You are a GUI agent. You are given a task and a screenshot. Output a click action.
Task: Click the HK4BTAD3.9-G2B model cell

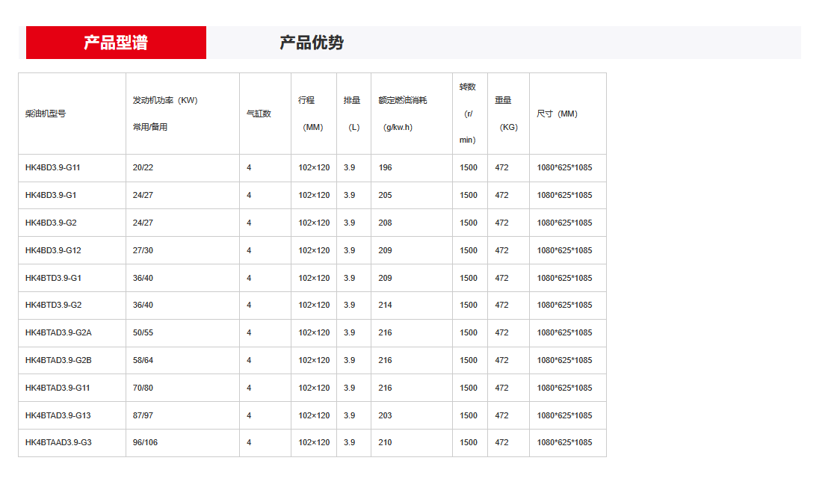(72, 360)
